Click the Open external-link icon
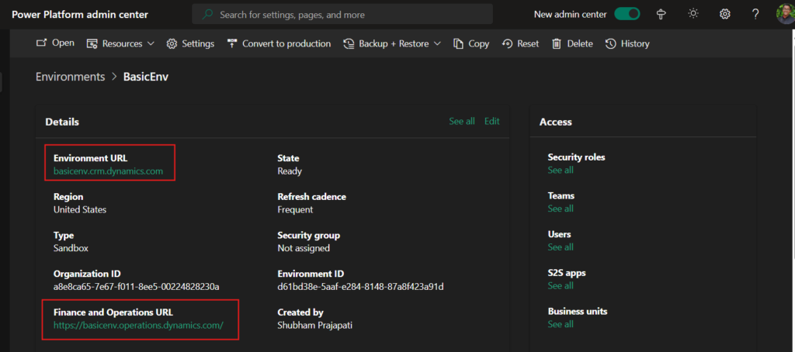The image size is (795, 352). (x=41, y=43)
